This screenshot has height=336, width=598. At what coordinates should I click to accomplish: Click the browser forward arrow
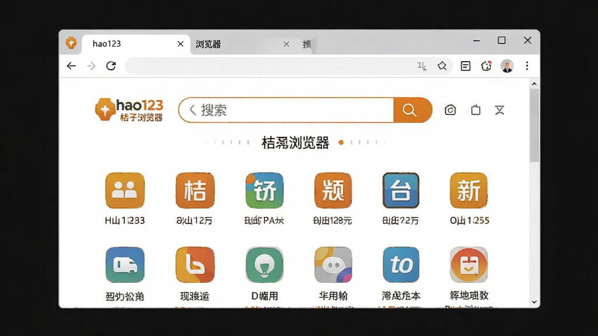pos(91,66)
